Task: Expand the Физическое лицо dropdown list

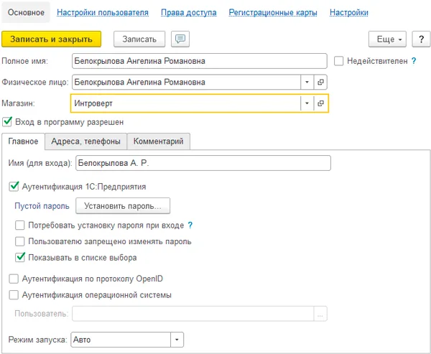Action: point(307,83)
